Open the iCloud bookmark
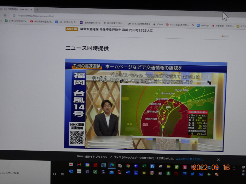 (158, 25)
